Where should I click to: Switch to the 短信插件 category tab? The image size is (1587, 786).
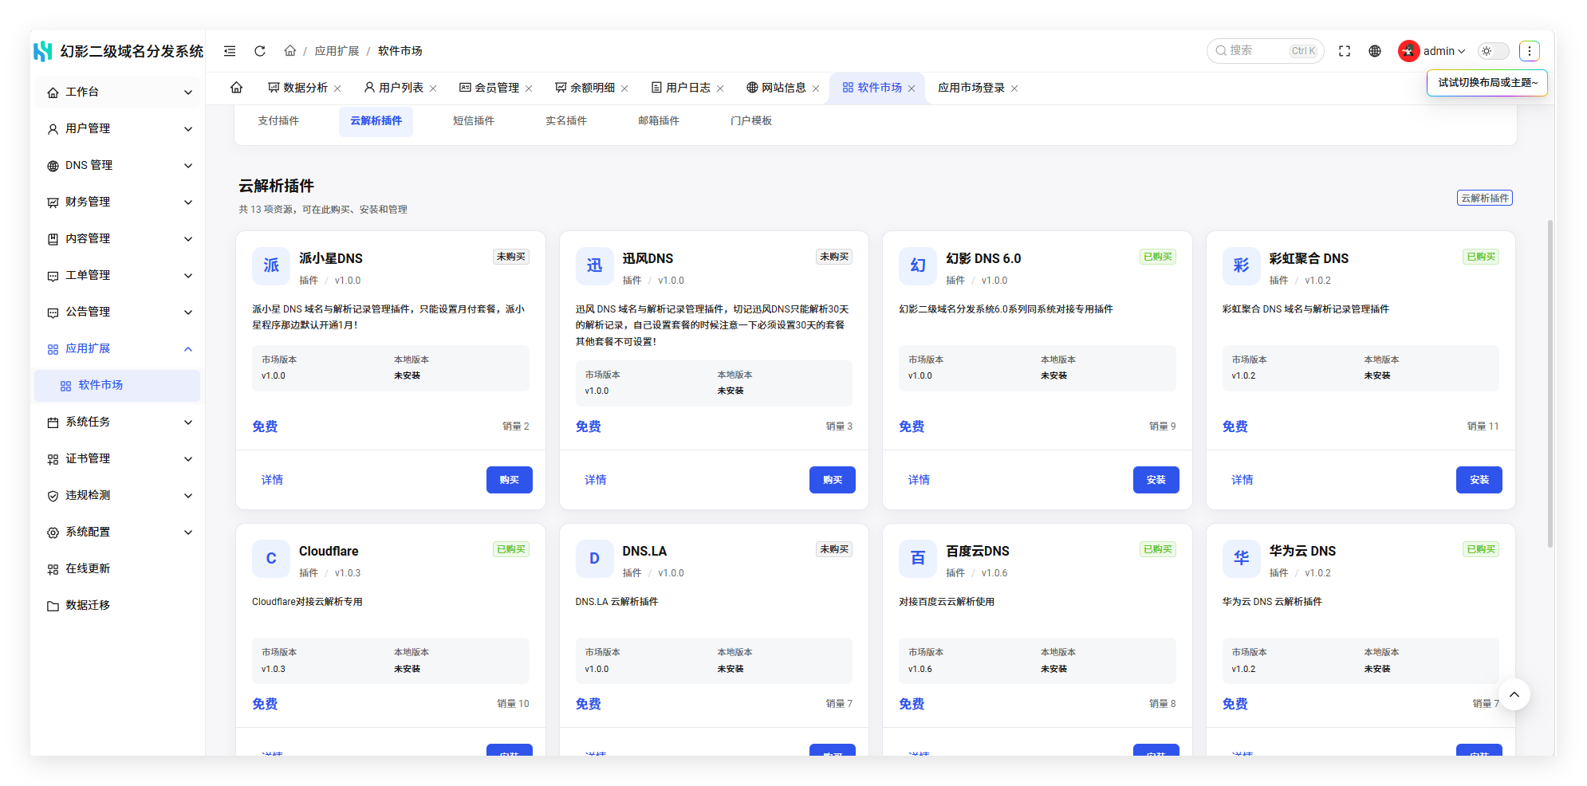point(474,121)
